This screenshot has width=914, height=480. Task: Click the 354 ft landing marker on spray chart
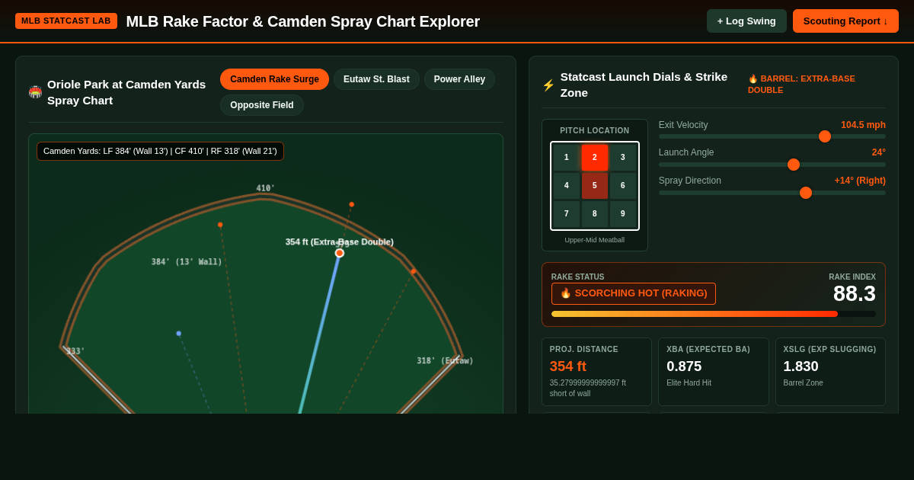(340, 253)
